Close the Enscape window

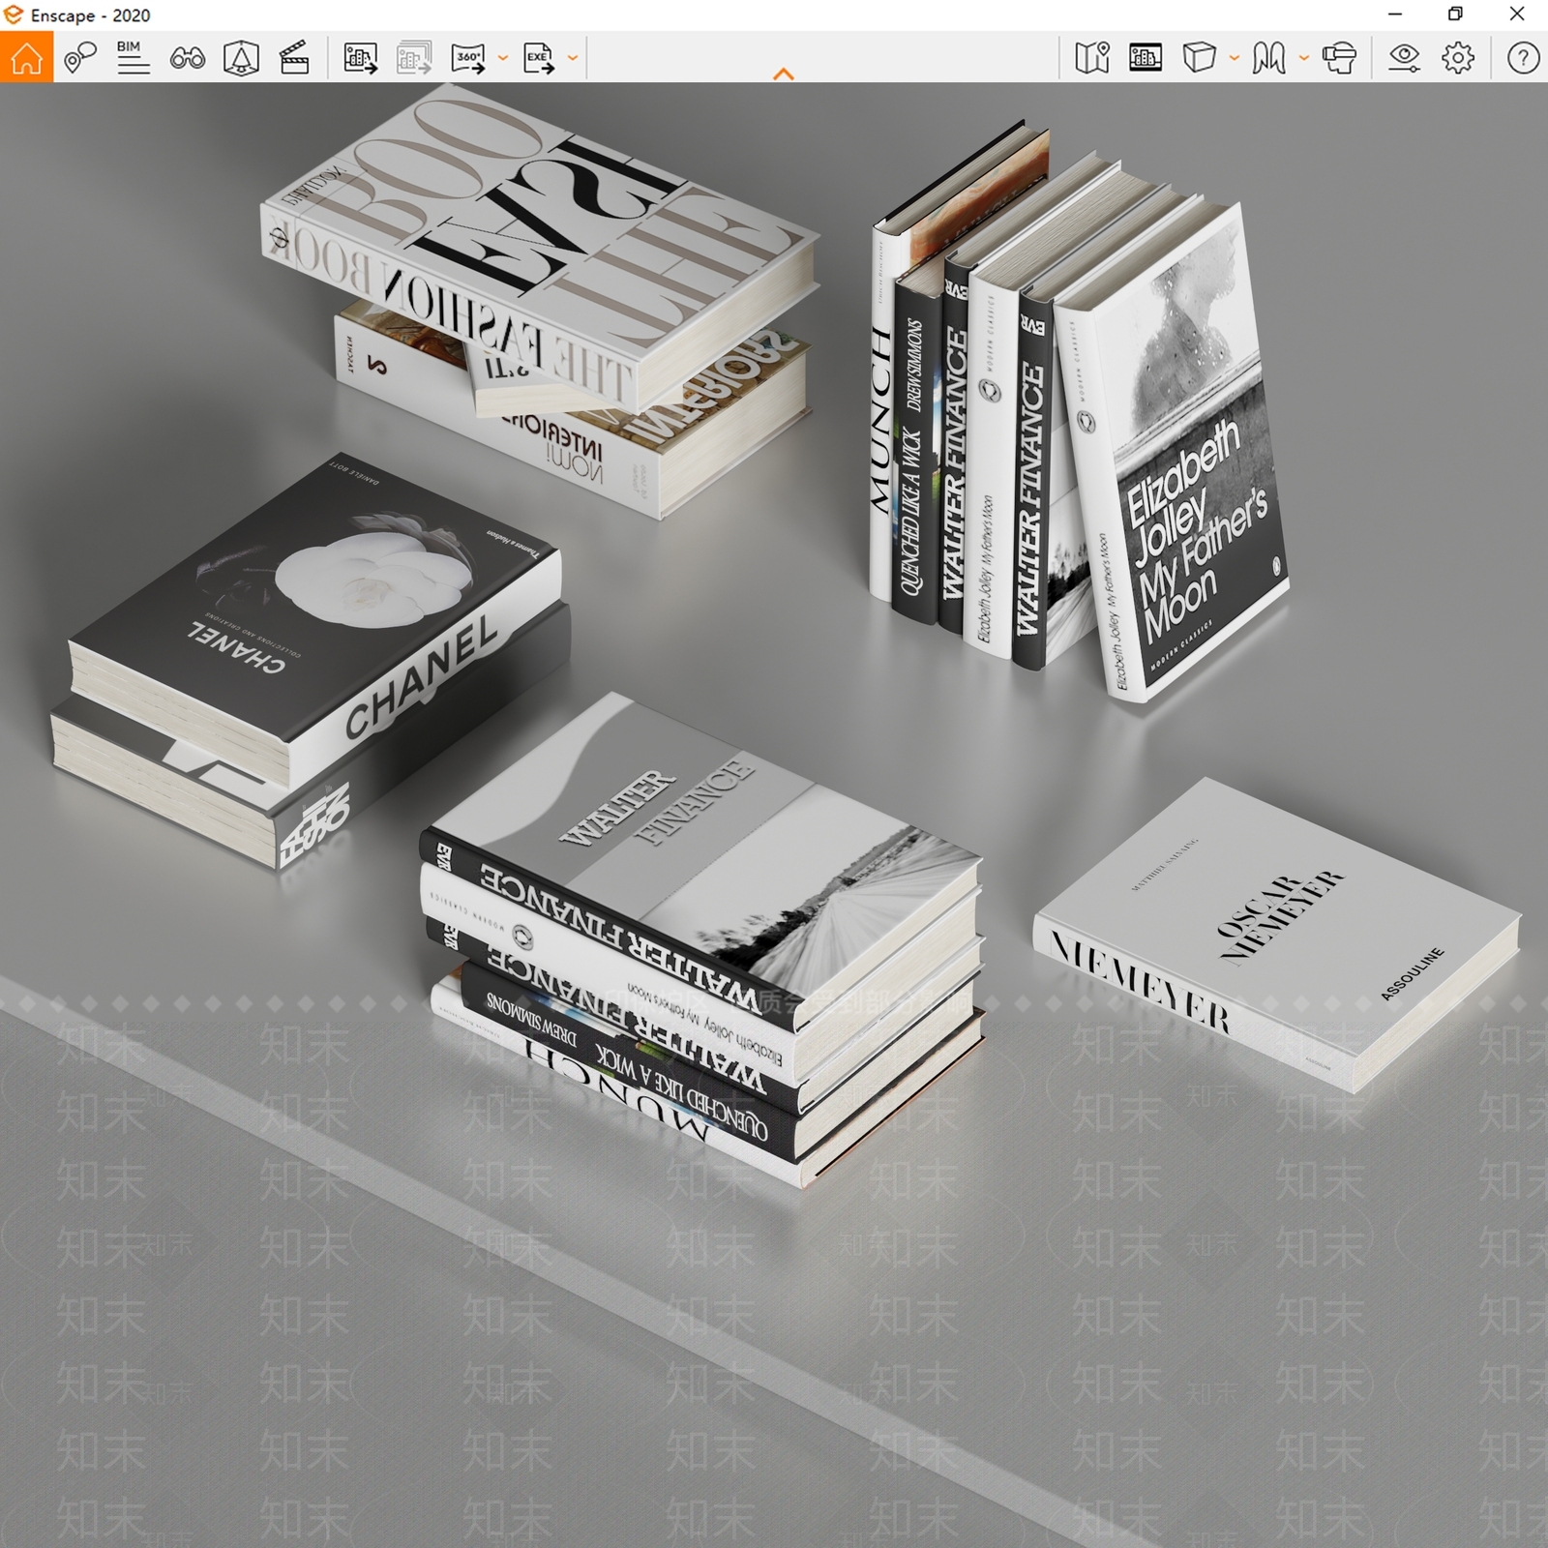[x=1517, y=15]
